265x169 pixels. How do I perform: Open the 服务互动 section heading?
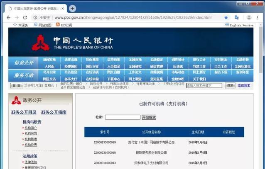point(24,75)
